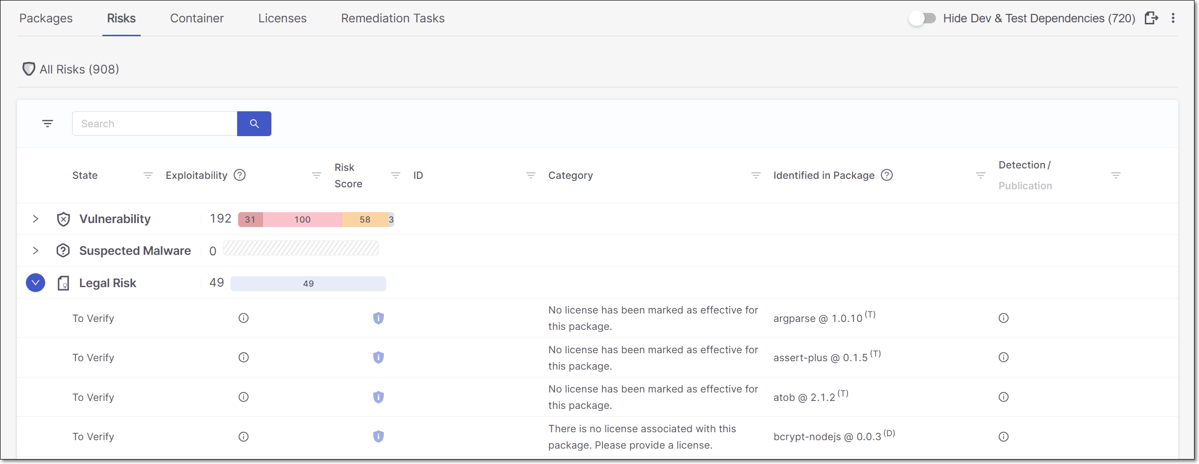Open detection info icon for assert-plus row

(x=1004, y=357)
